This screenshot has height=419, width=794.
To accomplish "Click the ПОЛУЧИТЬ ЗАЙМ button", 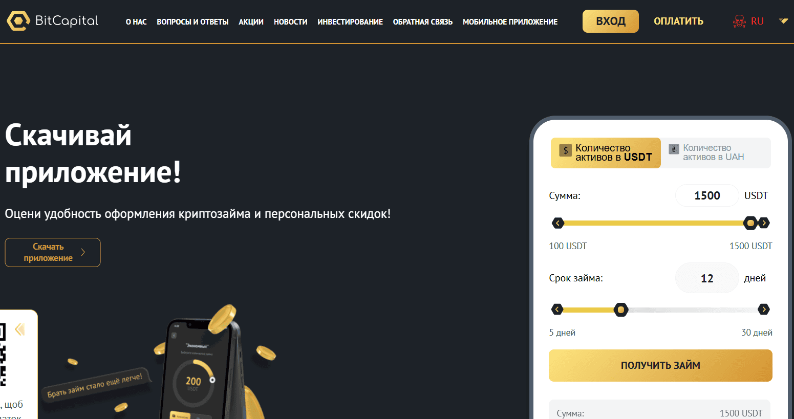I will 660,365.
